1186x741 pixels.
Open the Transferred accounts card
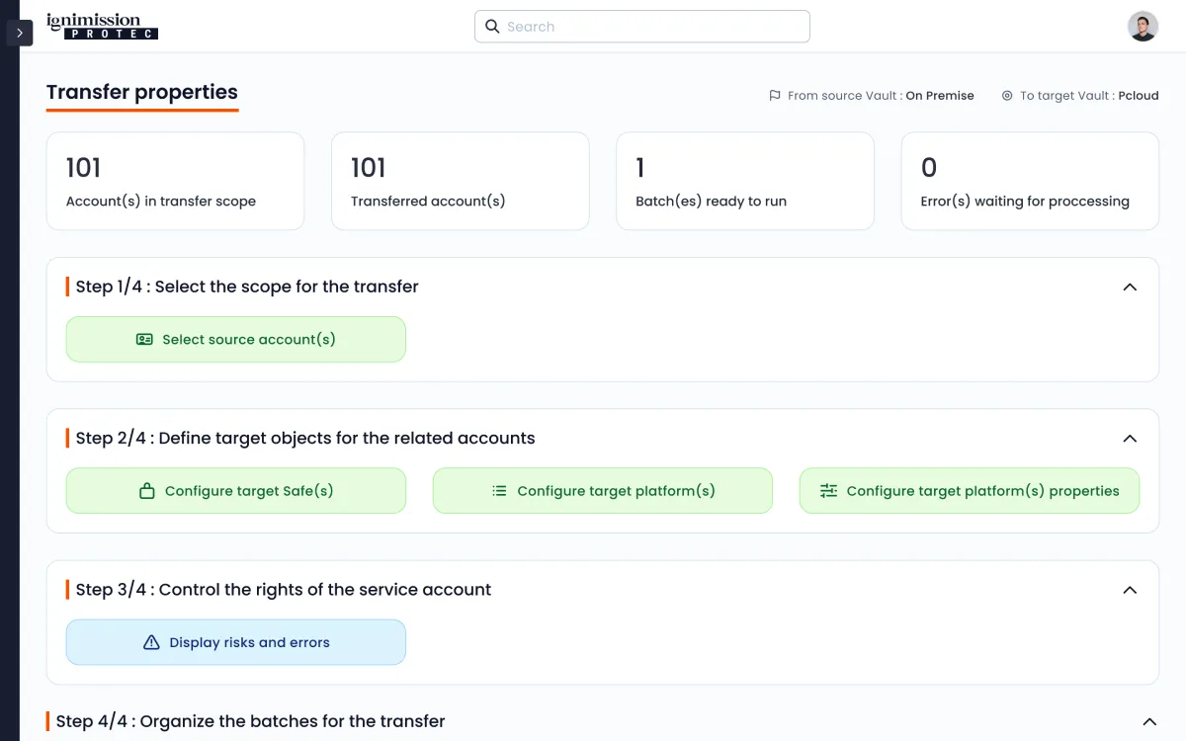coord(460,182)
